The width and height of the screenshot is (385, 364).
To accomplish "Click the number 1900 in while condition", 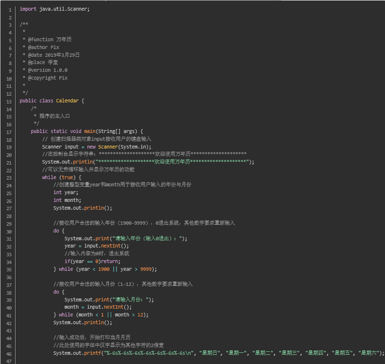I will pos(104,269).
